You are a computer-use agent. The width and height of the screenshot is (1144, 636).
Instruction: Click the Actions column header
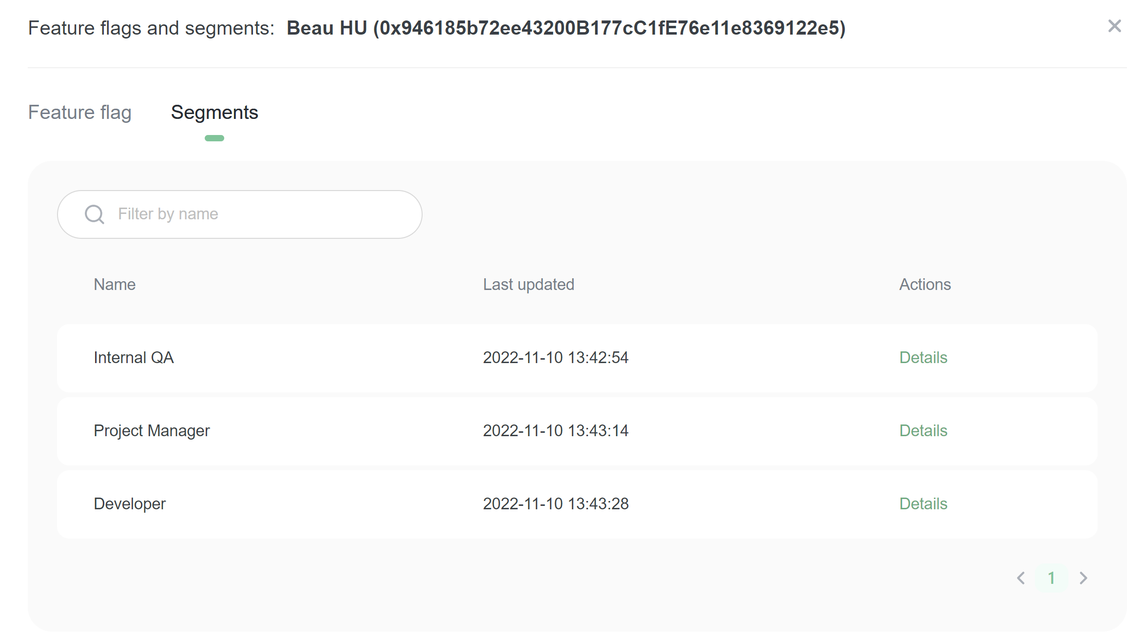(x=925, y=285)
